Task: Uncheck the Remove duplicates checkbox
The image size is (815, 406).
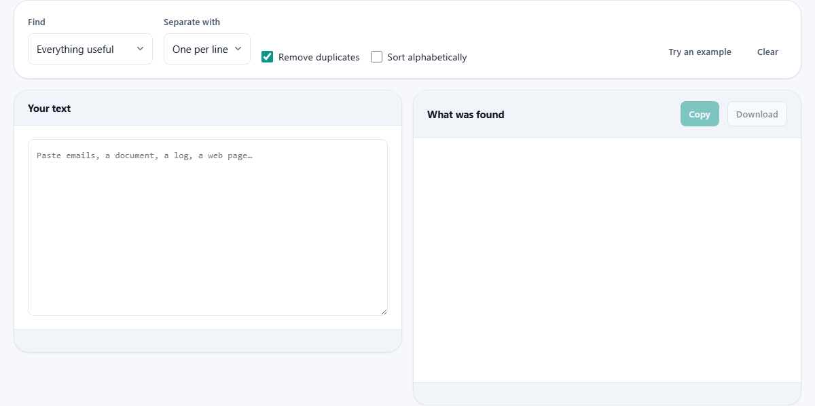Action: click(268, 57)
